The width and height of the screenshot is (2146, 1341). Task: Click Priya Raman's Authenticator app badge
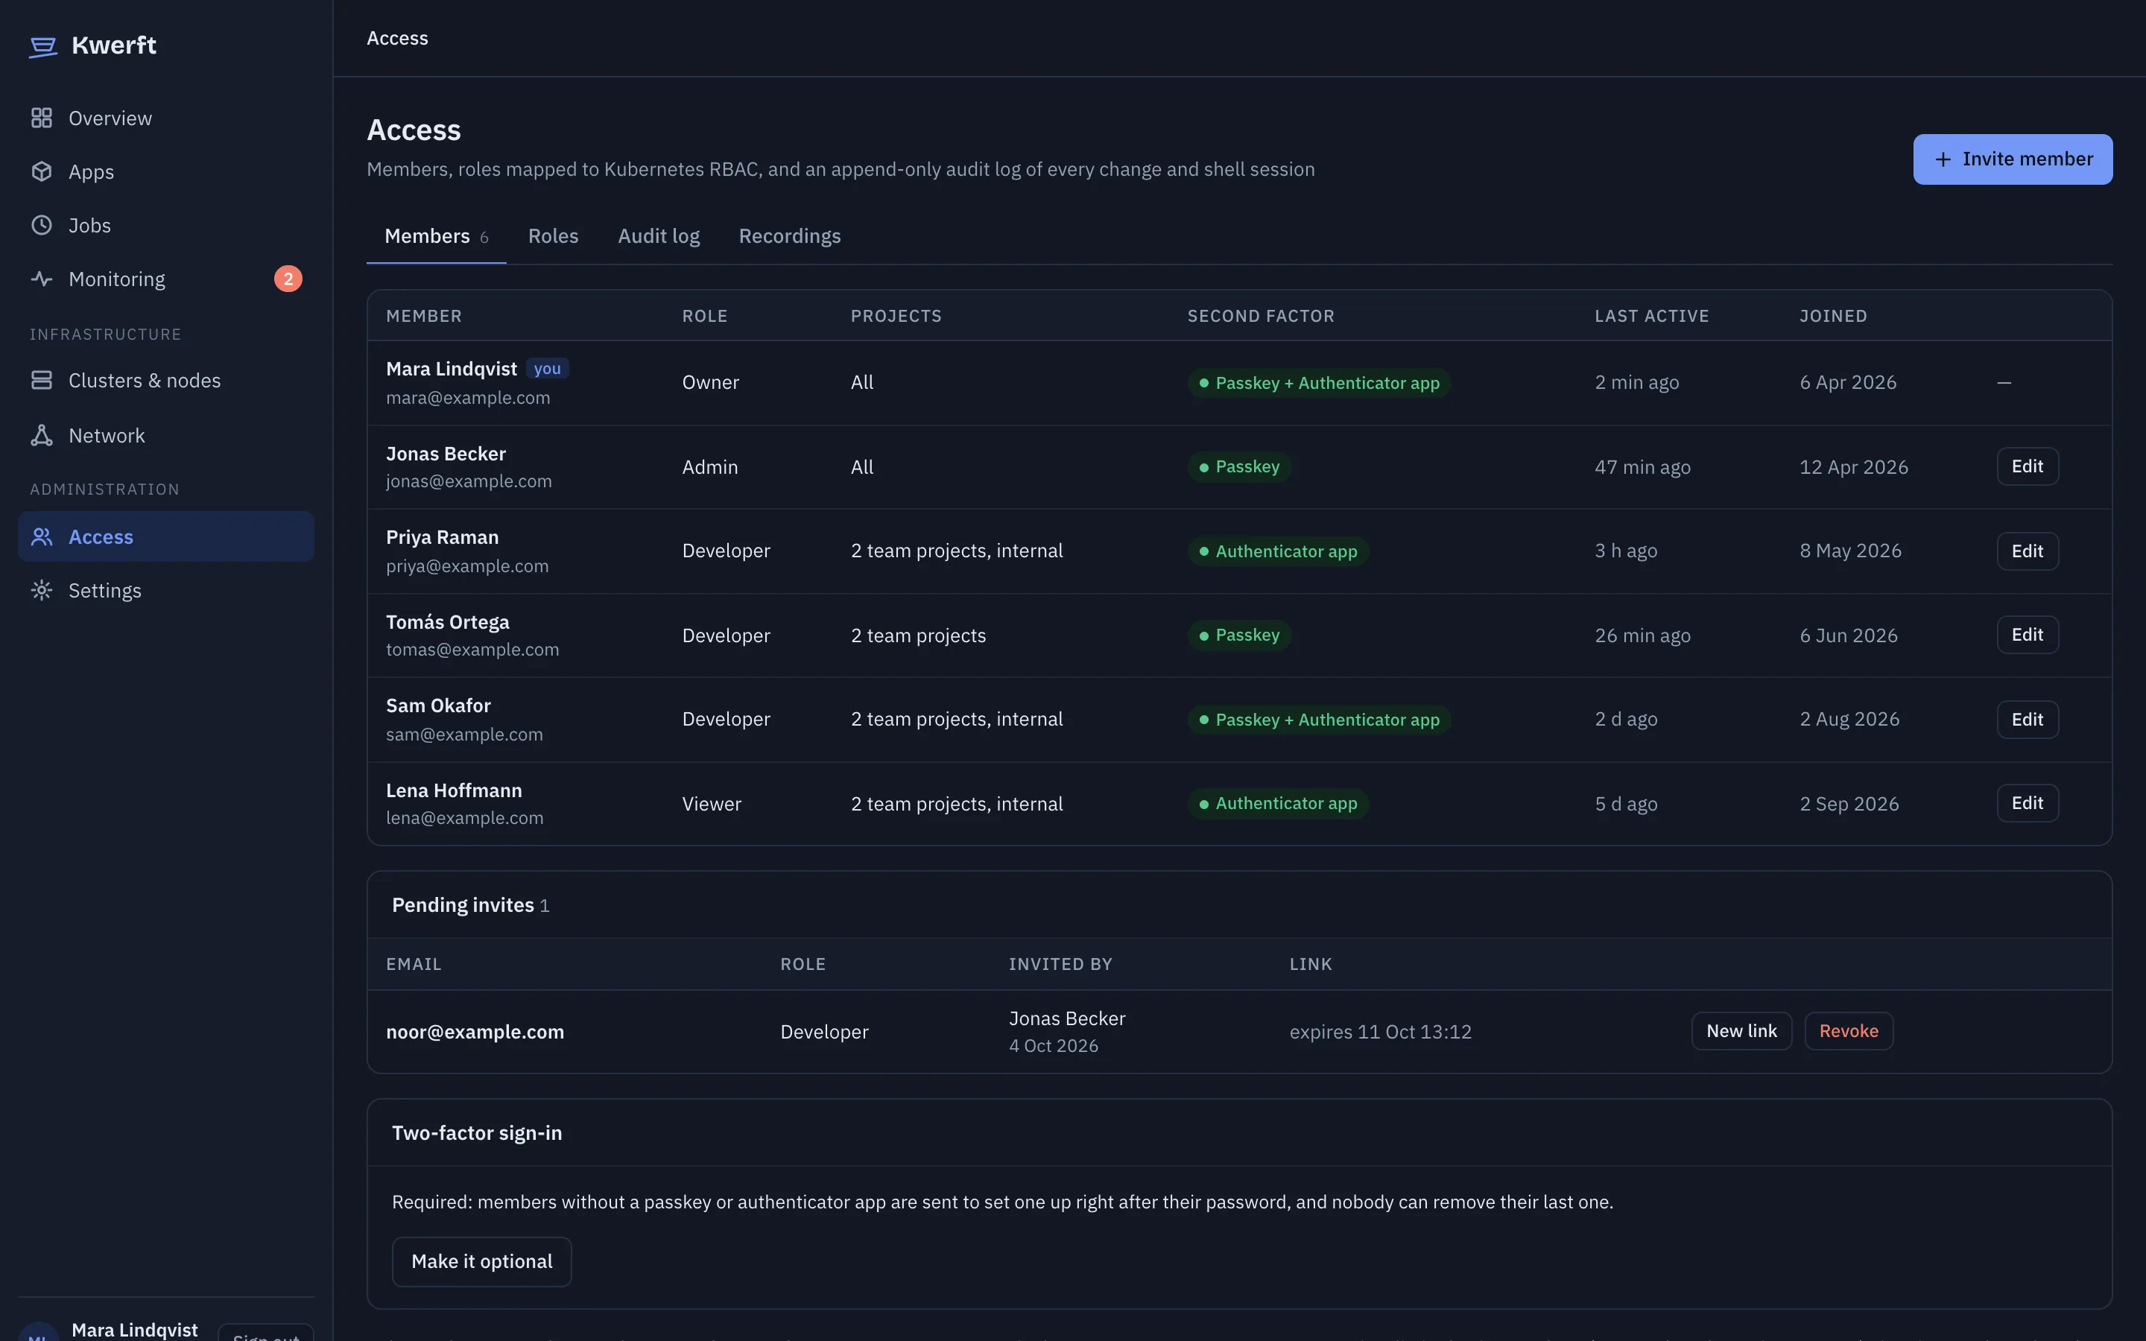tap(1278, 551)
